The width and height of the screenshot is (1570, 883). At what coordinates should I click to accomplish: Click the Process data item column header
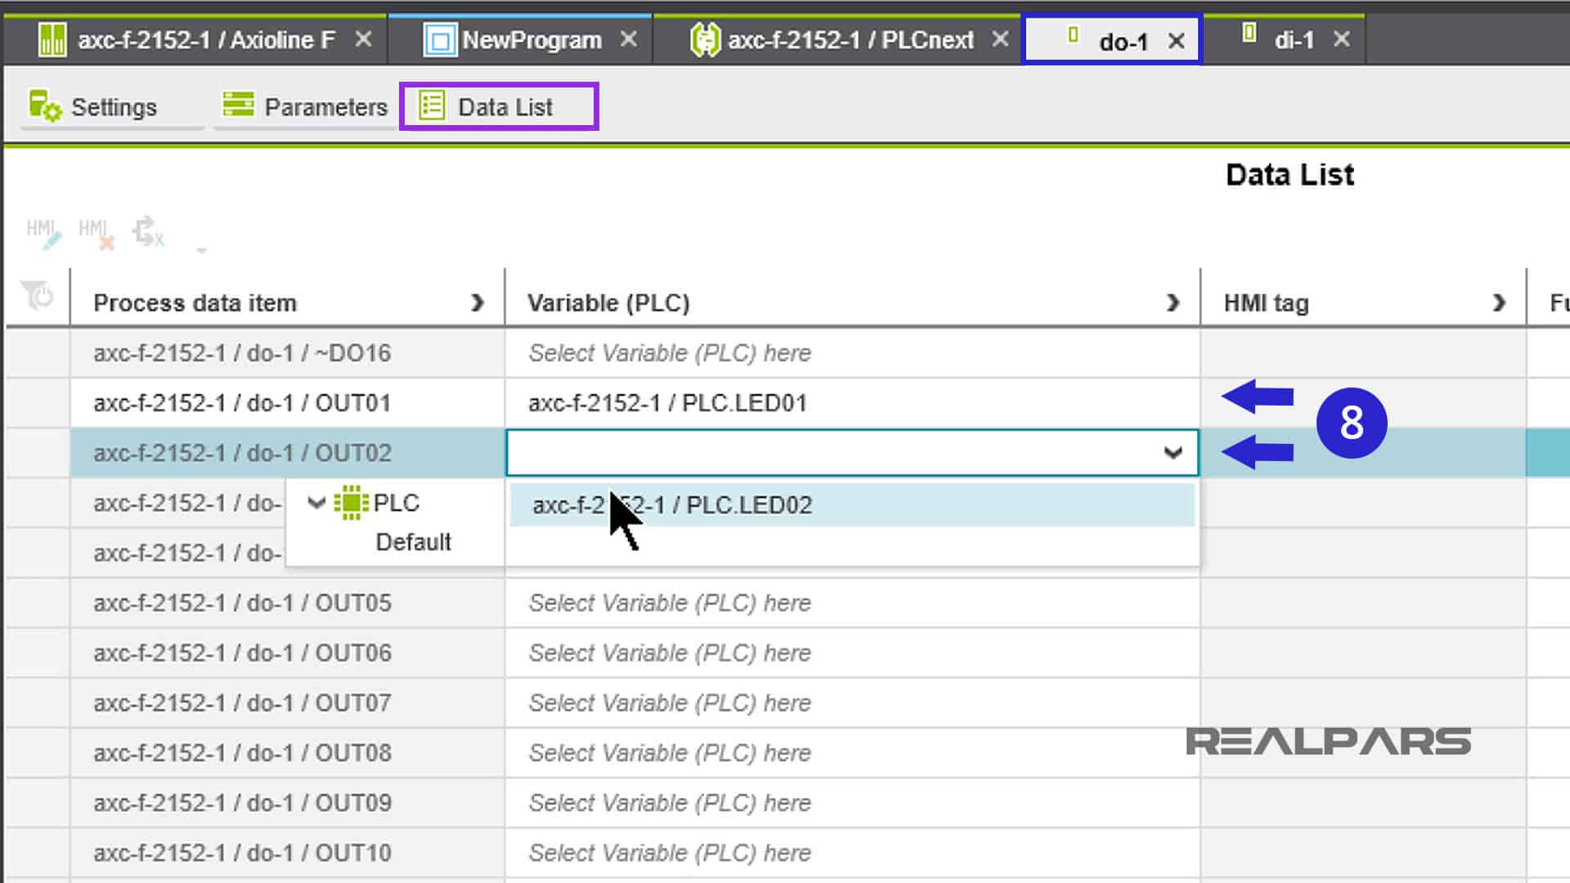click(286, 302)
